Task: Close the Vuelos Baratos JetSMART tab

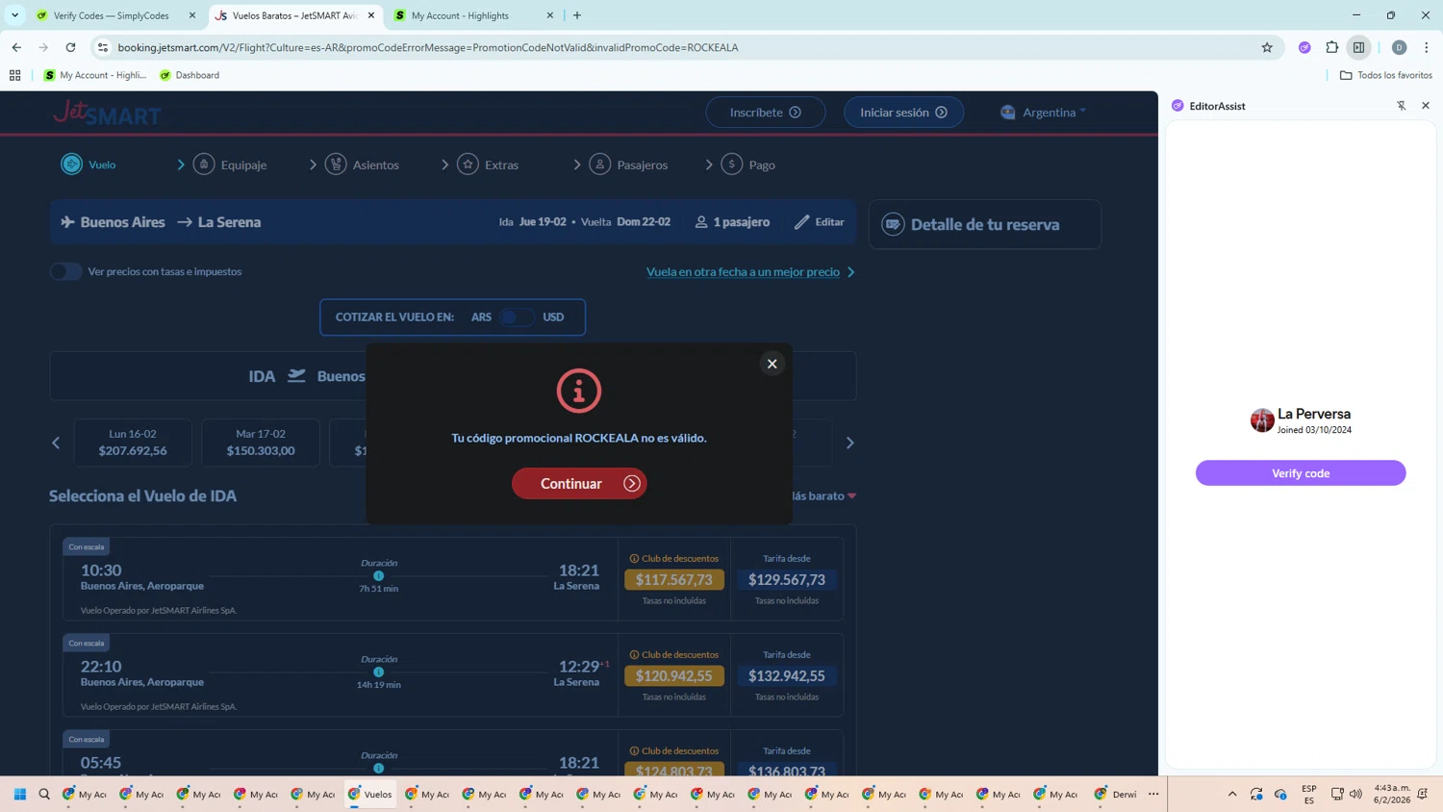Action: pyautogui.click(x=371, y=15)
